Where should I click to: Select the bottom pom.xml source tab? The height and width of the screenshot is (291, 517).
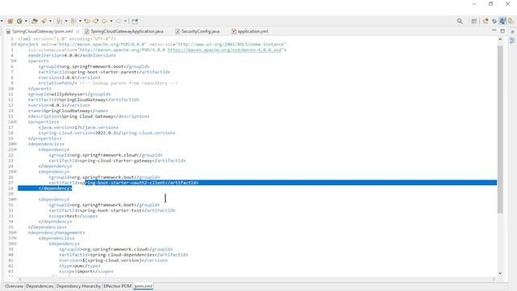click(x=143, y=286)
